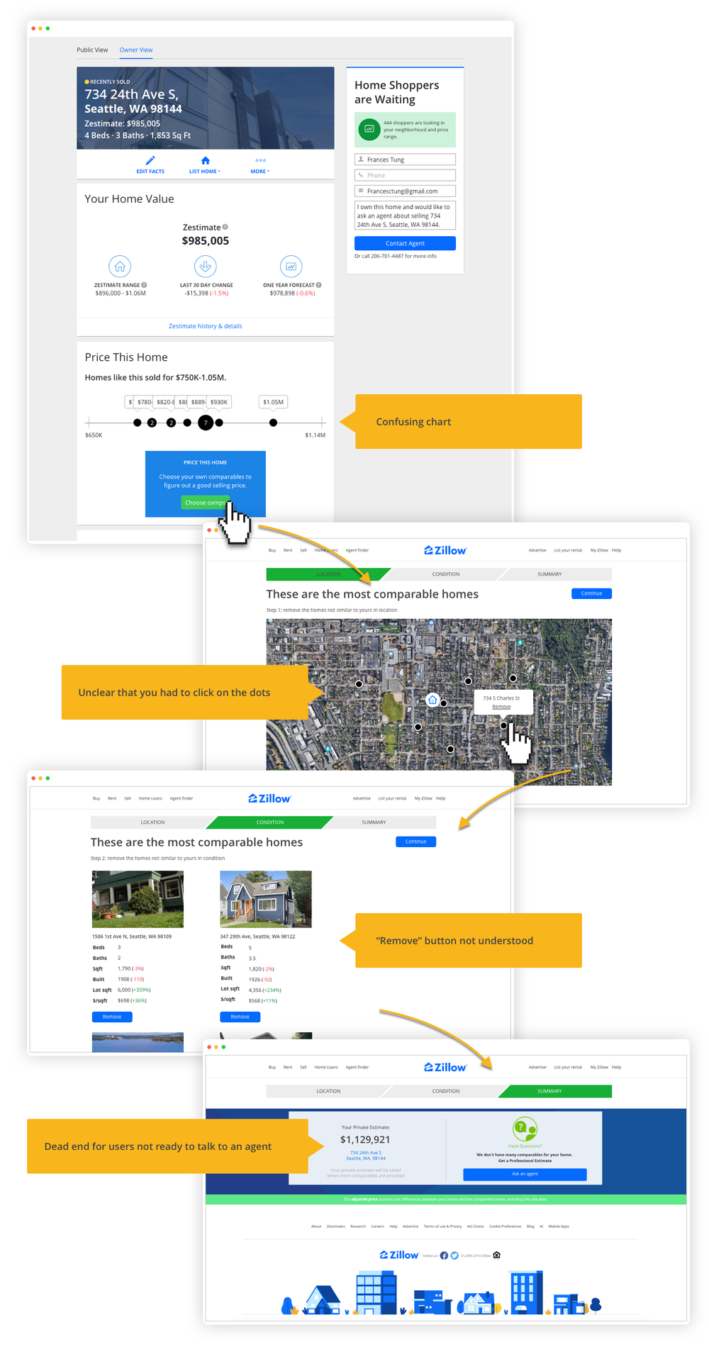Viewport: 709px width, 1364px height.
Task: Click Advertise in summary window top navigation
Action: pyautogui.click(x=537, y=1067)
